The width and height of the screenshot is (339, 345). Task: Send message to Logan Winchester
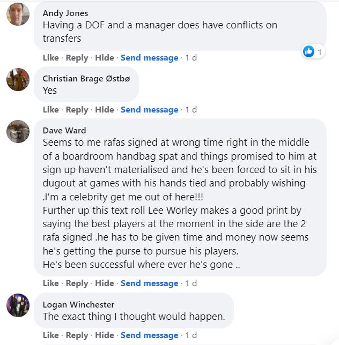click(149, 335)
